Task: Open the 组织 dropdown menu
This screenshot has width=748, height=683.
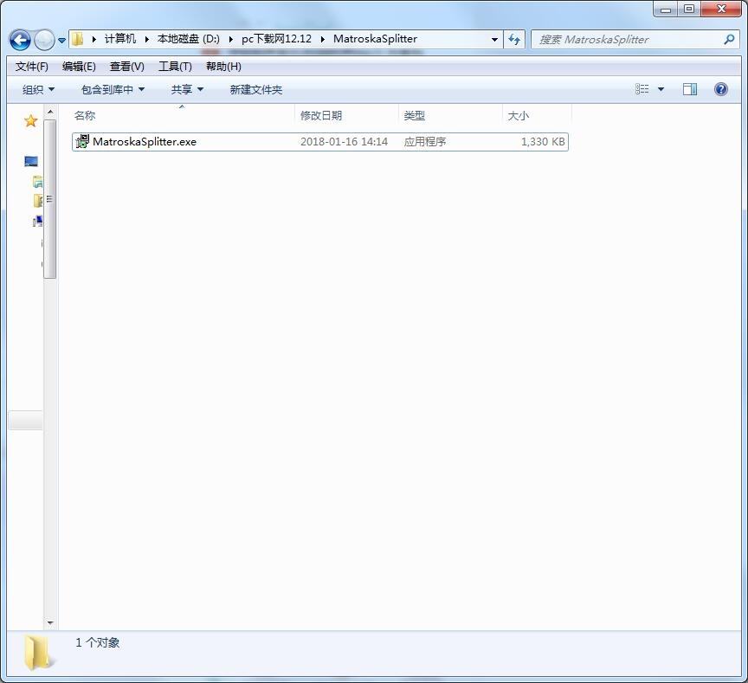Action: coord(38,89)
